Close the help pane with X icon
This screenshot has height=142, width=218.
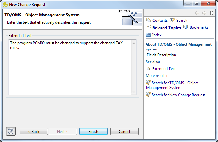(211, 13)
